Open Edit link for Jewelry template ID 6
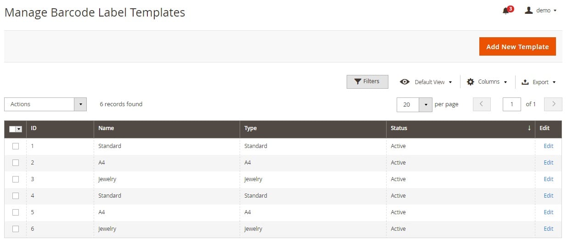The height and width of the screenshot is (245, 567). (548, 229)
